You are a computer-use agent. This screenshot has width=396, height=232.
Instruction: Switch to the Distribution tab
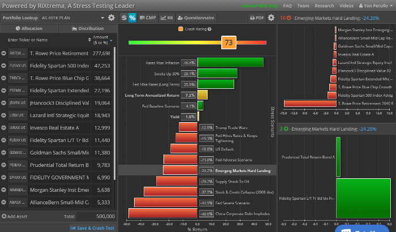(x=87, y=28)
